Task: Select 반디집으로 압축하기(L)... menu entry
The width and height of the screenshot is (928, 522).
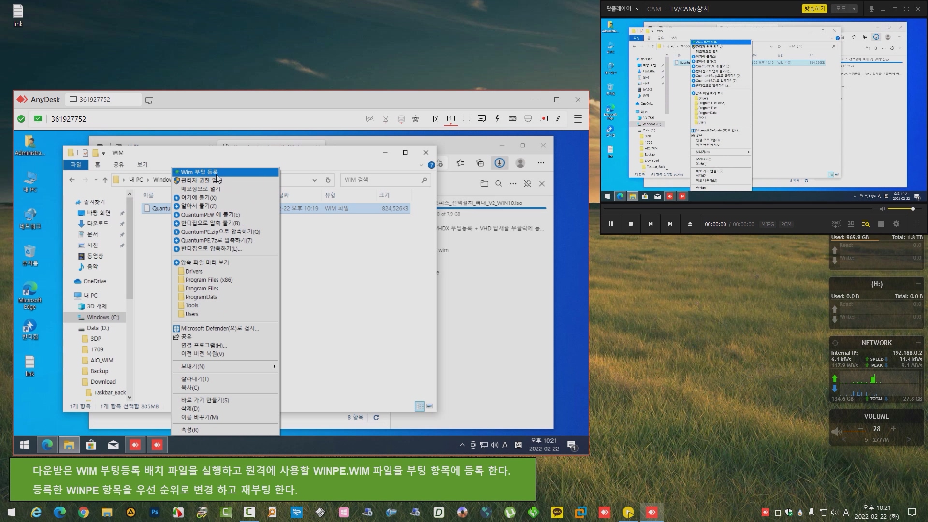Action: click(226, 249)
